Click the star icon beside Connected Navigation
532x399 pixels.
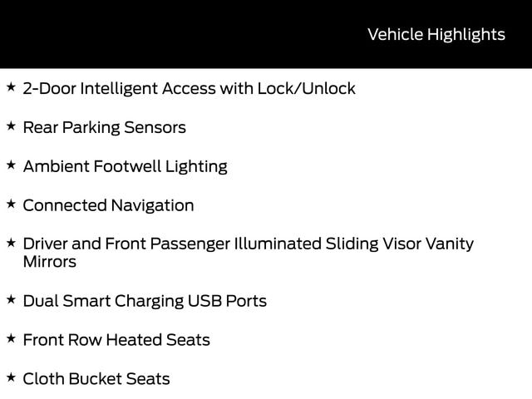click(x=10, y=204)
